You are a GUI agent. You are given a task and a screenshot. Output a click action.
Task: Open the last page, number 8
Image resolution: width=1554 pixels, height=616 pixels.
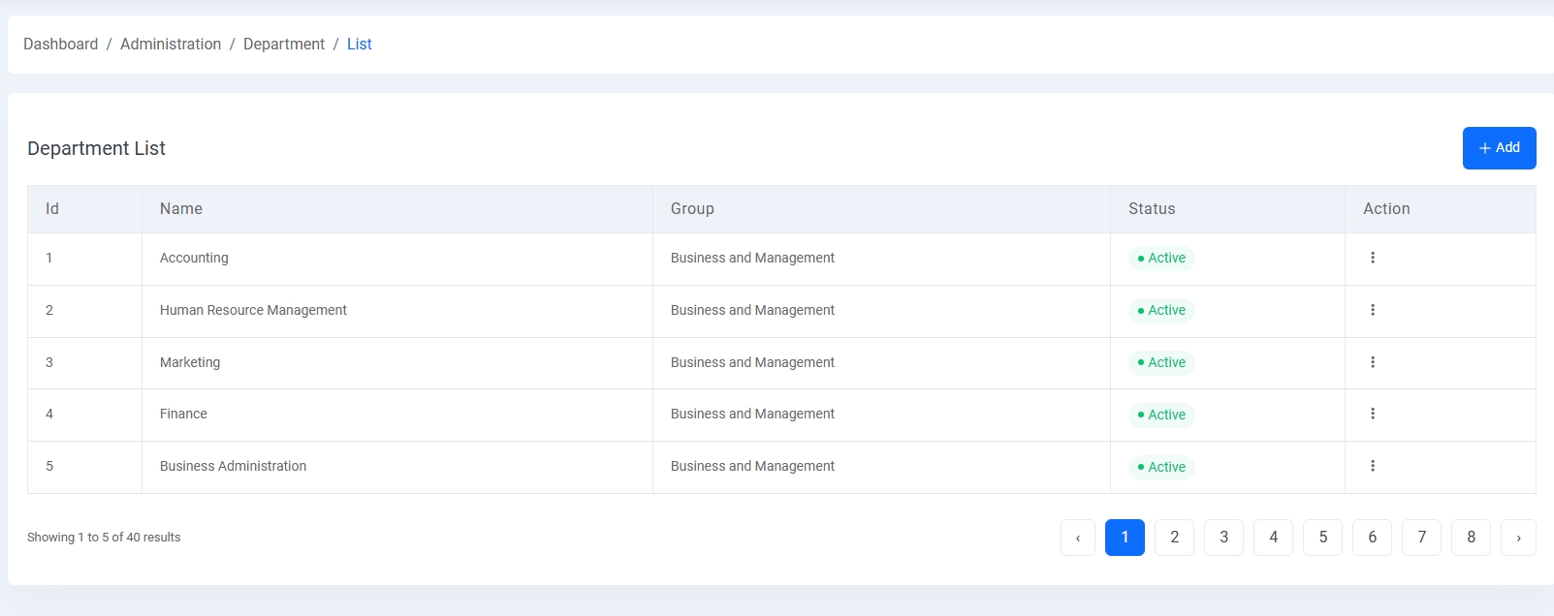point(1471,538)
